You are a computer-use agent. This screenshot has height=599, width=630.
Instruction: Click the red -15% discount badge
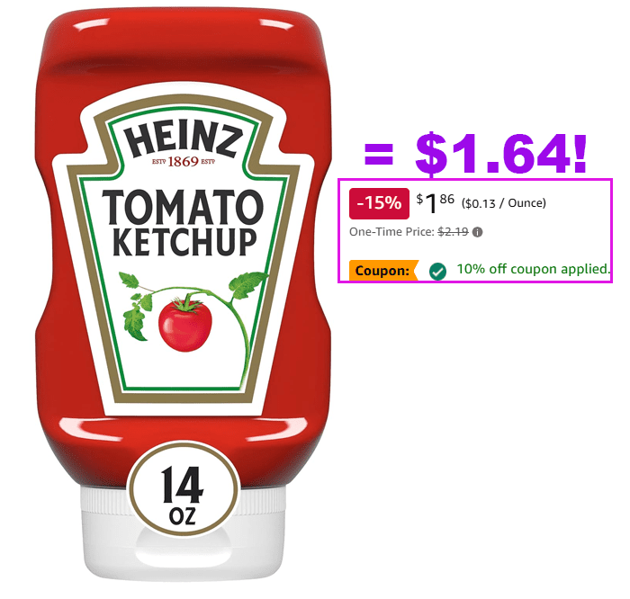[x=379, y=203]
